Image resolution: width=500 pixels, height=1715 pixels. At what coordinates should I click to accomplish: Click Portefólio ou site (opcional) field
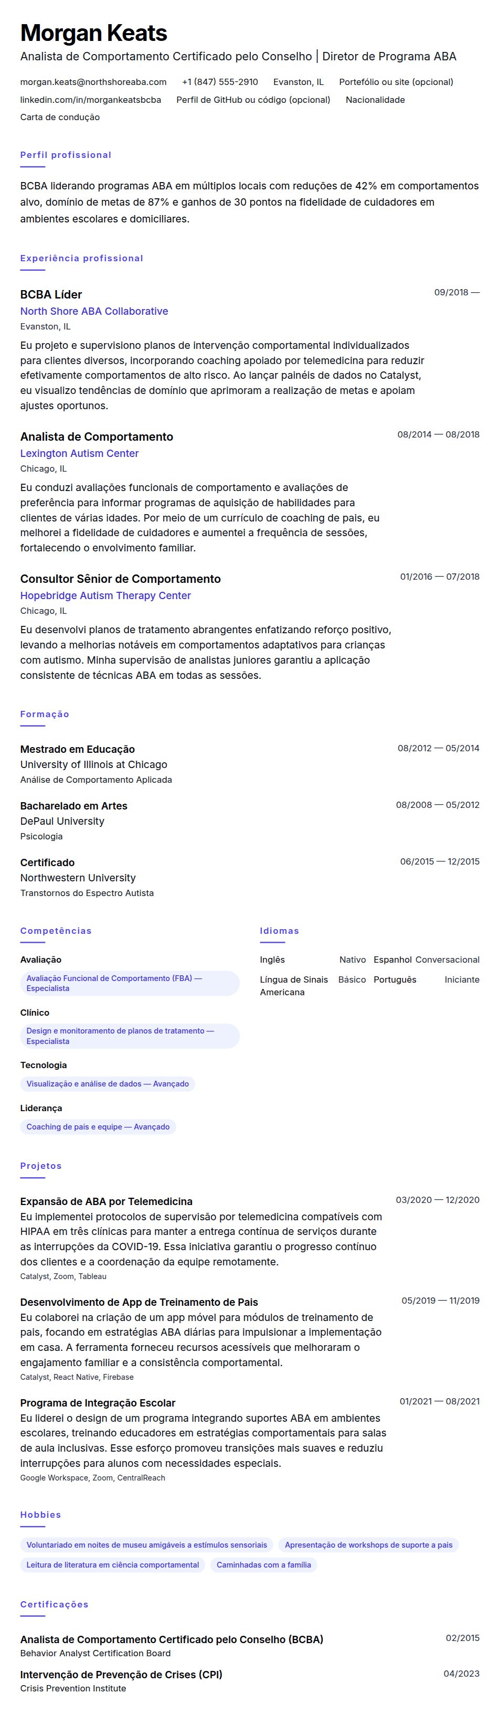[396, 82]
